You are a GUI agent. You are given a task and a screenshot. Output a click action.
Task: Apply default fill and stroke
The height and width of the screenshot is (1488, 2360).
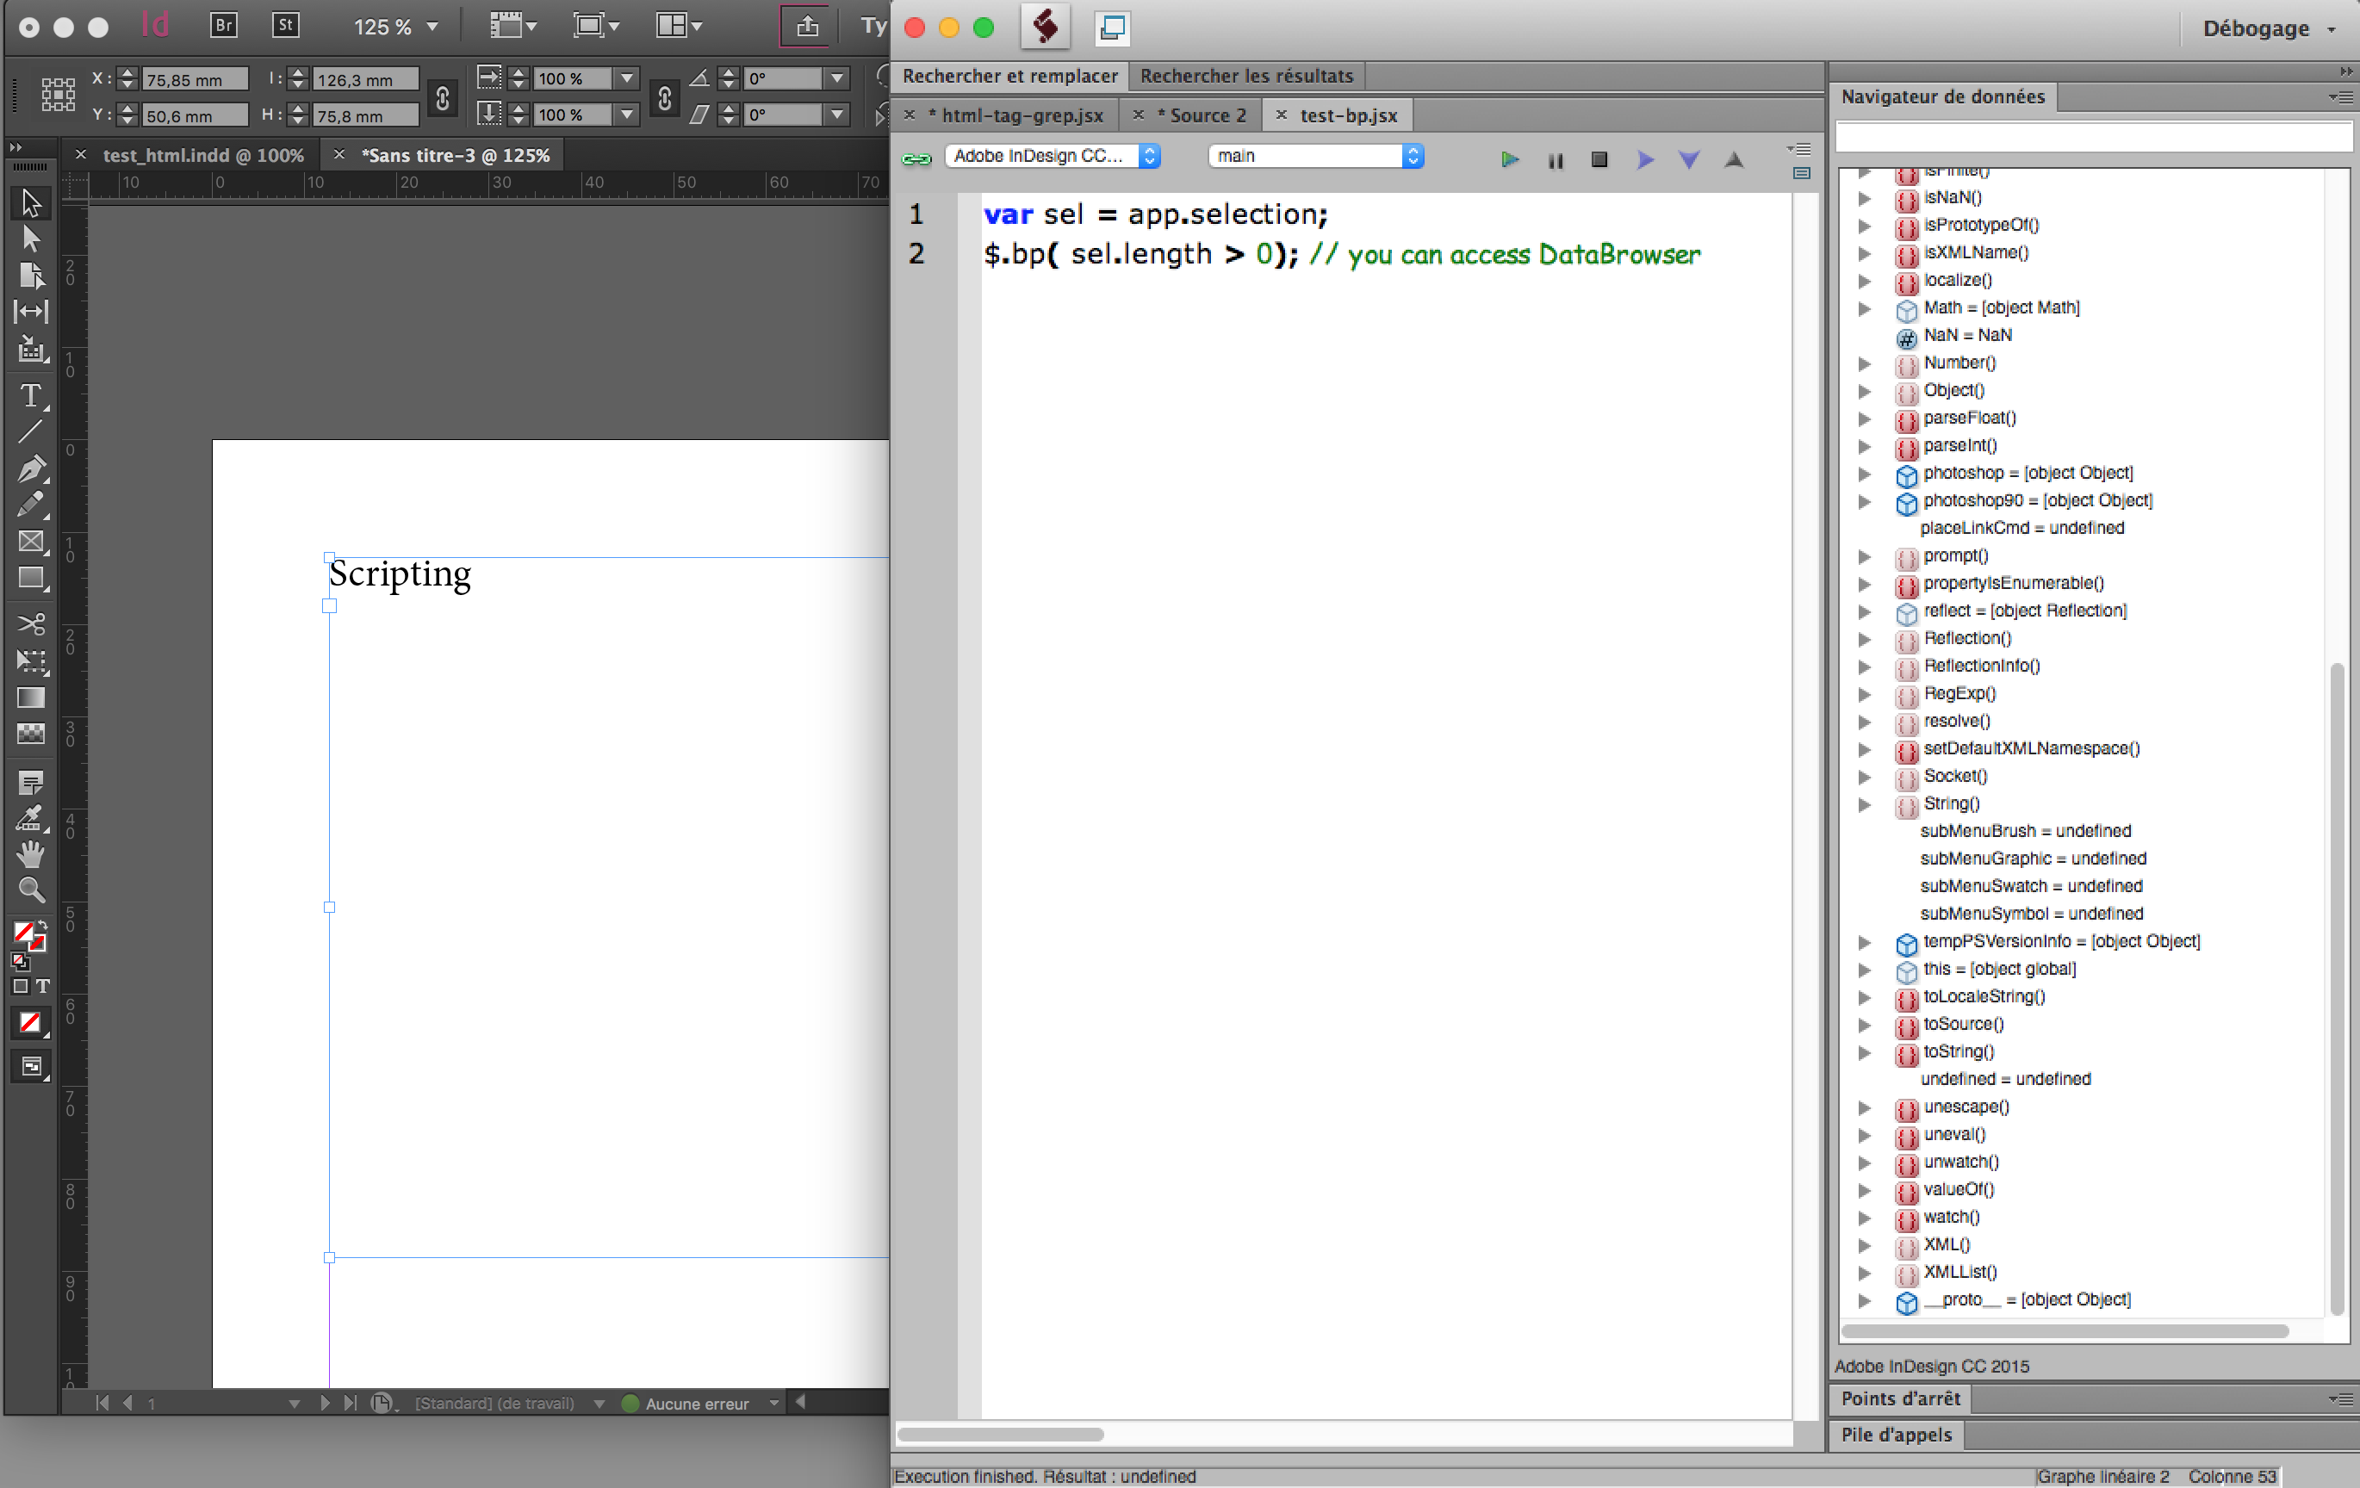[20, 962]
